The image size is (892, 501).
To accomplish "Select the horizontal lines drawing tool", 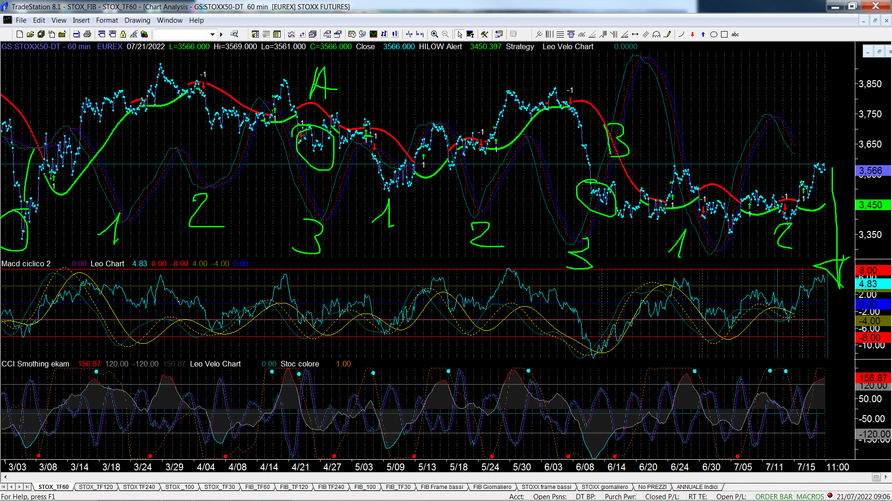I will coord(560,34).
